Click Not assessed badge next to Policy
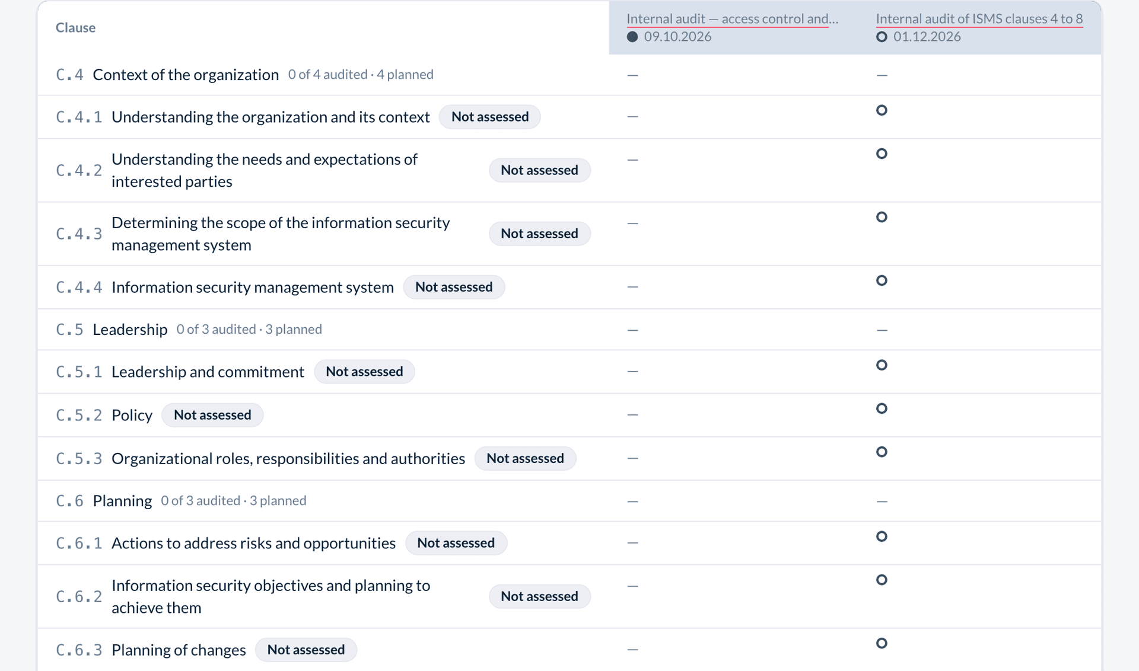 212,415
